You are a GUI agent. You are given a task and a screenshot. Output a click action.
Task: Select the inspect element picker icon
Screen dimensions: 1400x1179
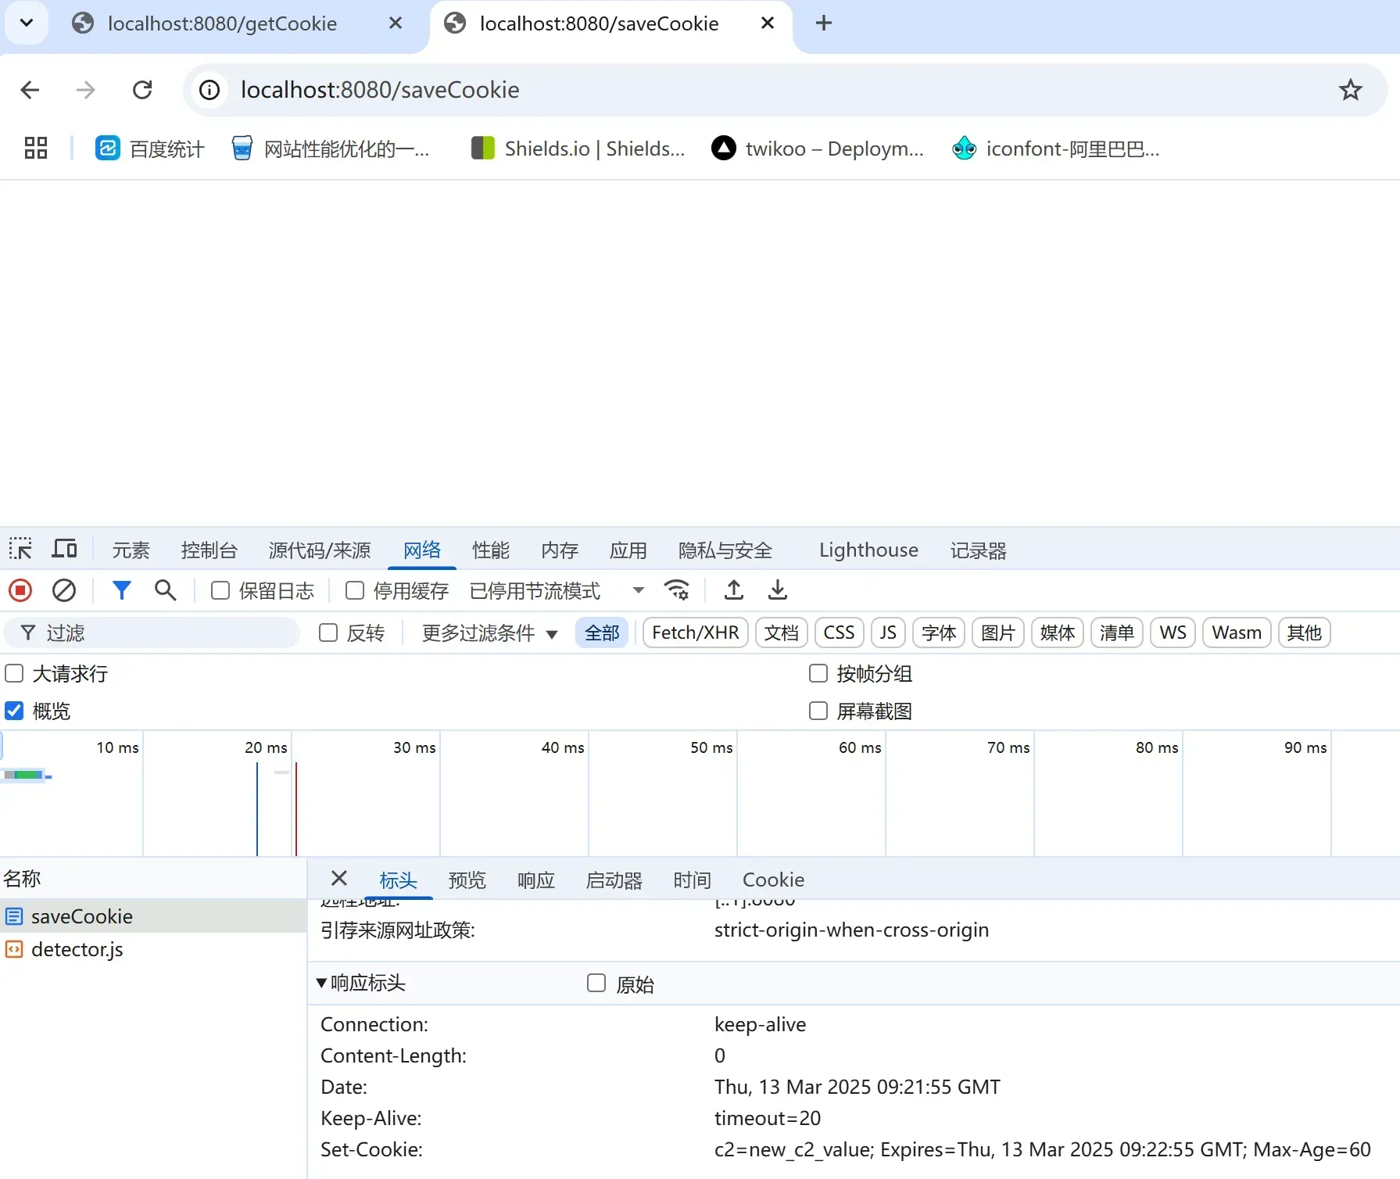pyautogui.click(x=20, y=550)
